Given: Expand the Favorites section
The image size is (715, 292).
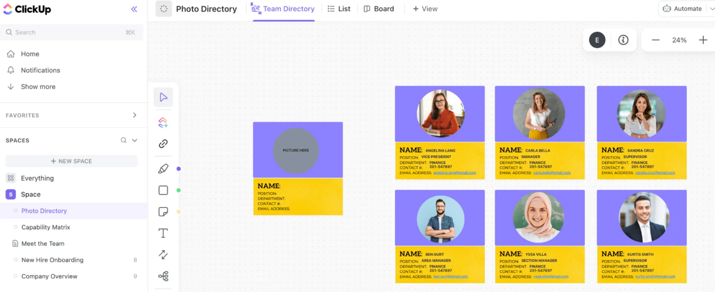Looking at the screenshot, I should tap(135, 115).
